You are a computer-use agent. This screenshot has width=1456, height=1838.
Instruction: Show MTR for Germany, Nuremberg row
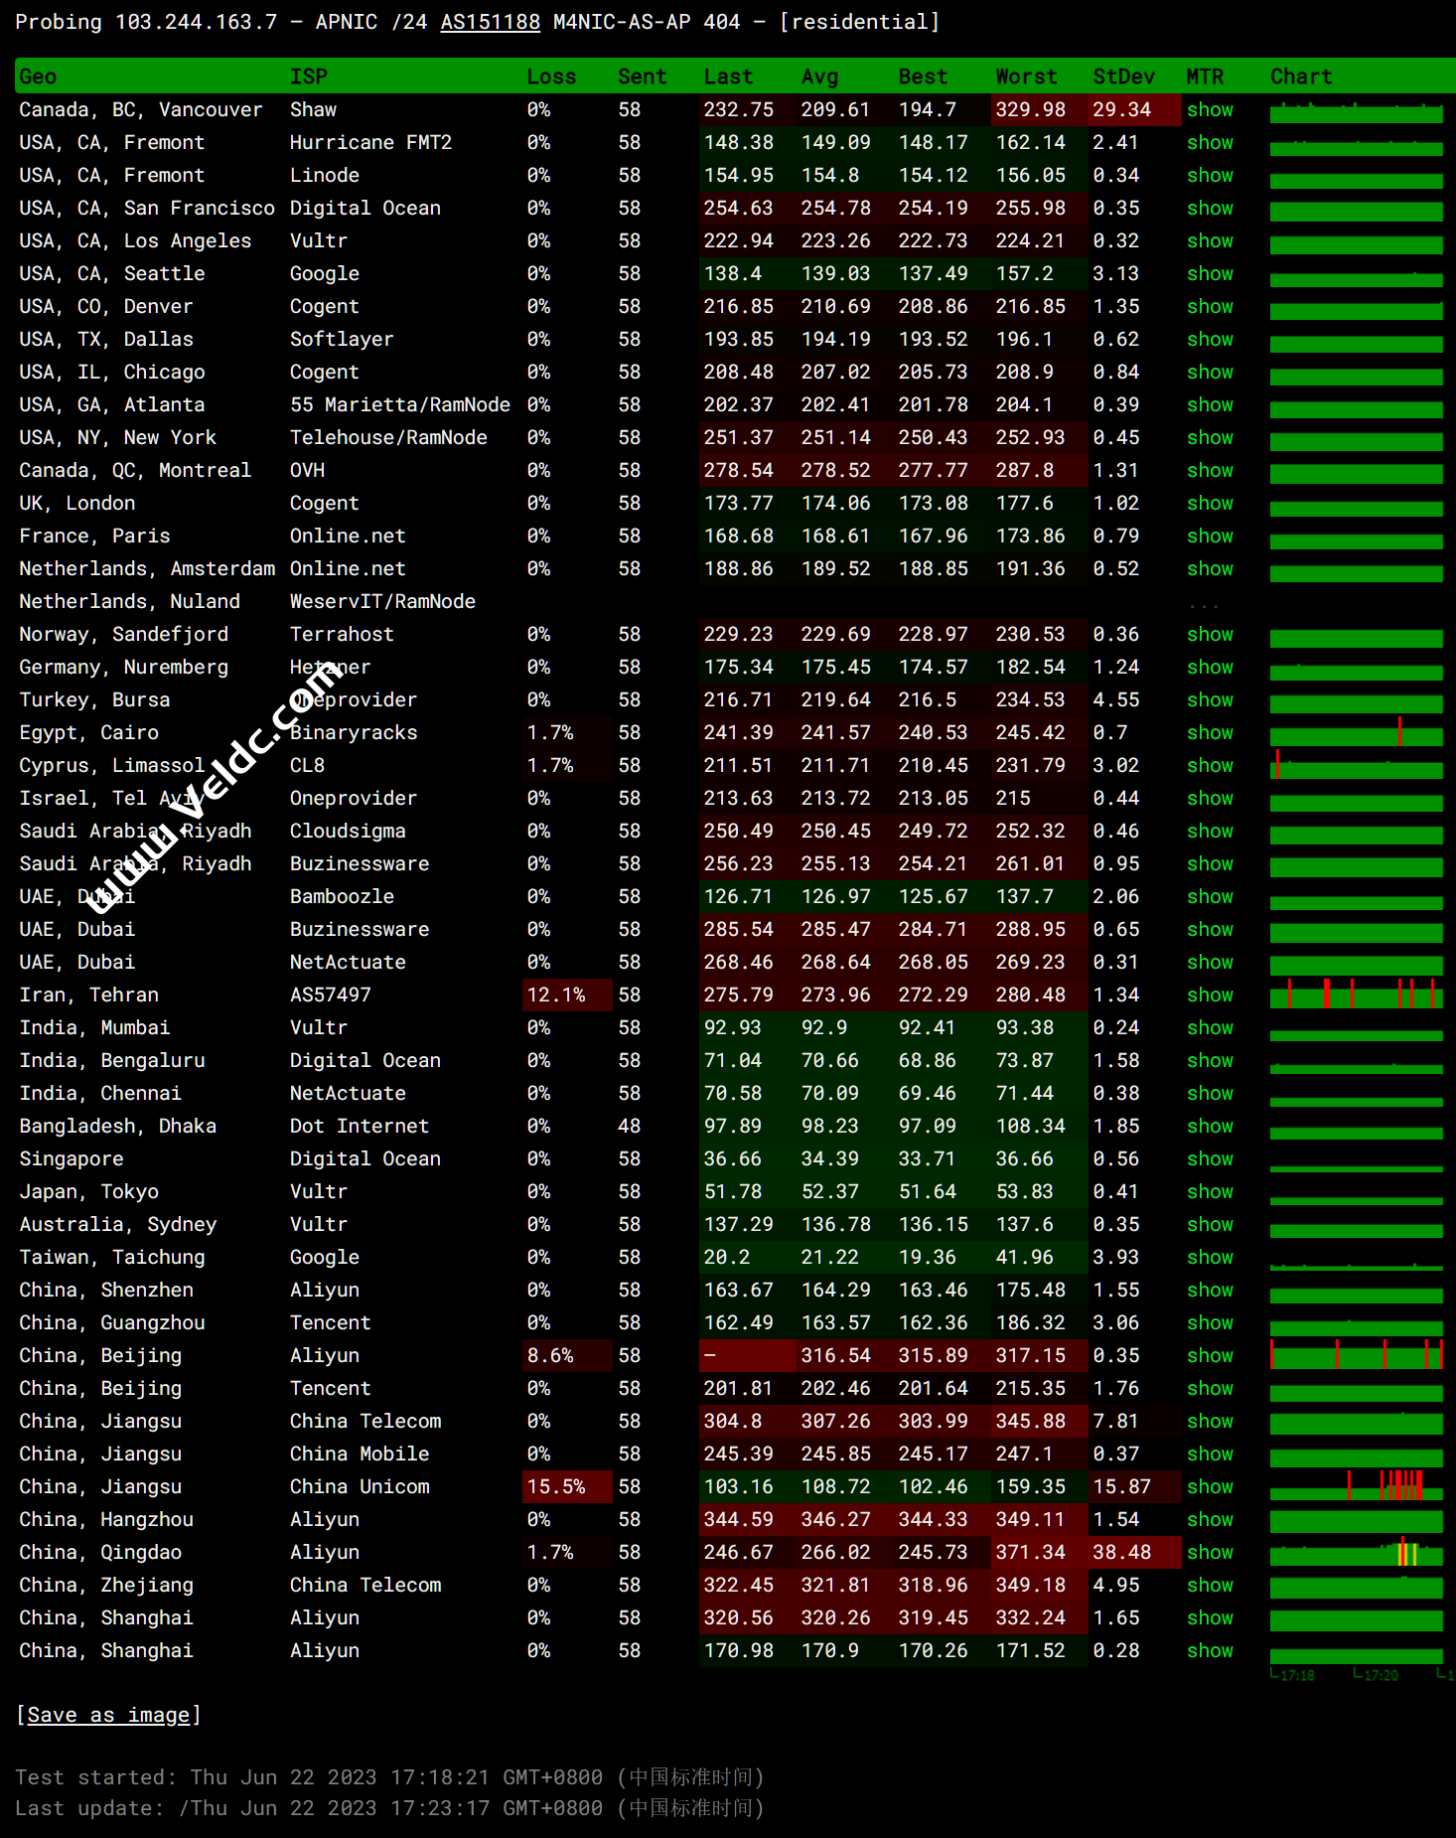1210,667
